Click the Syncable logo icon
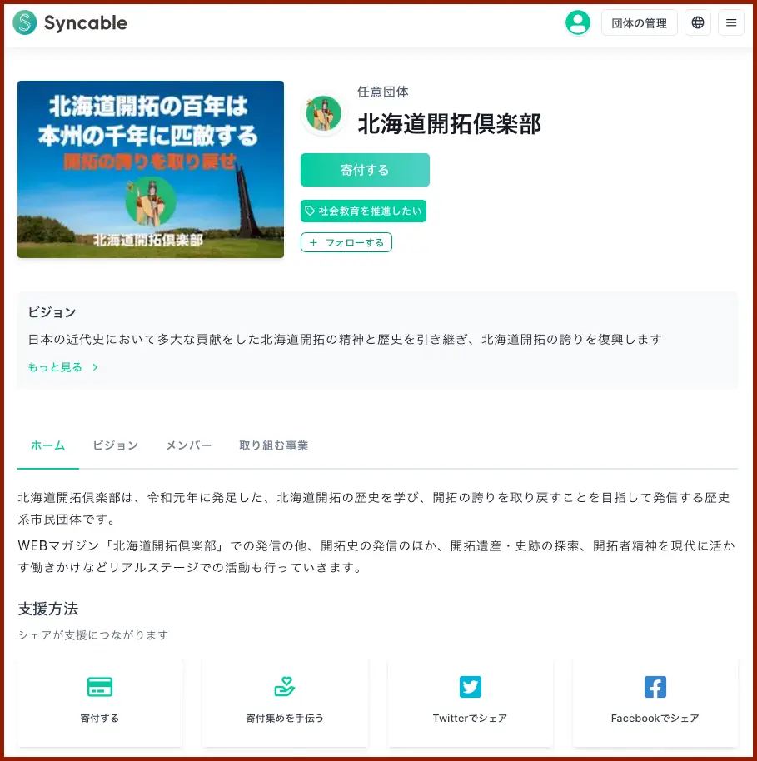This screenshot has width=757, height=761. coord(25,23)
